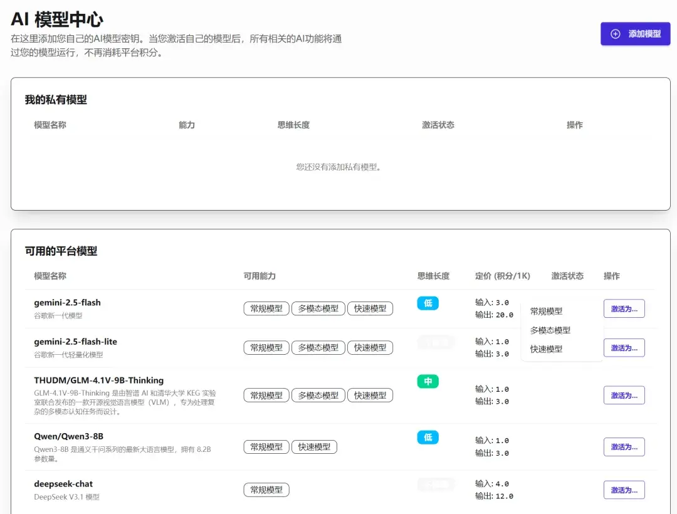Image resolution: width=677 pixels, height=514 pixels.
Task: Click the 中 badge for GLM-4.1V-9B-Thinking
Action: 428,381
